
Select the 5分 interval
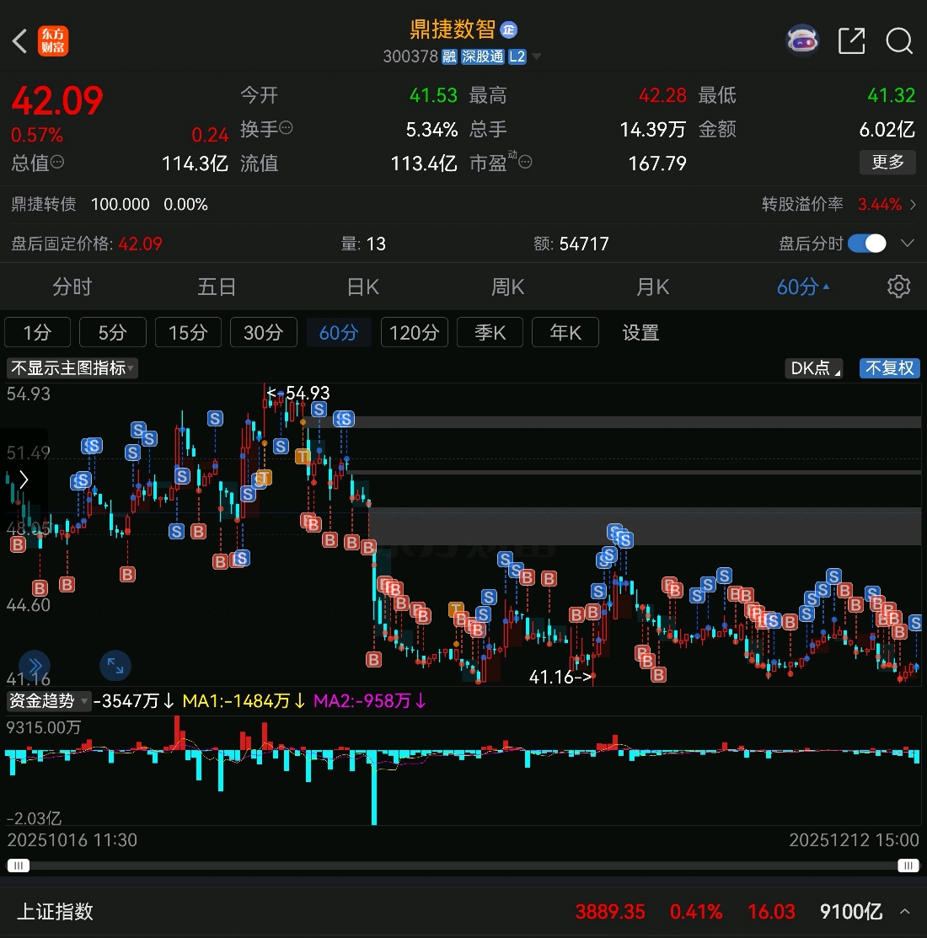[x=112, y=332]
